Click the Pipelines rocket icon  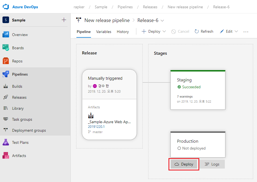tap(6, 74)
